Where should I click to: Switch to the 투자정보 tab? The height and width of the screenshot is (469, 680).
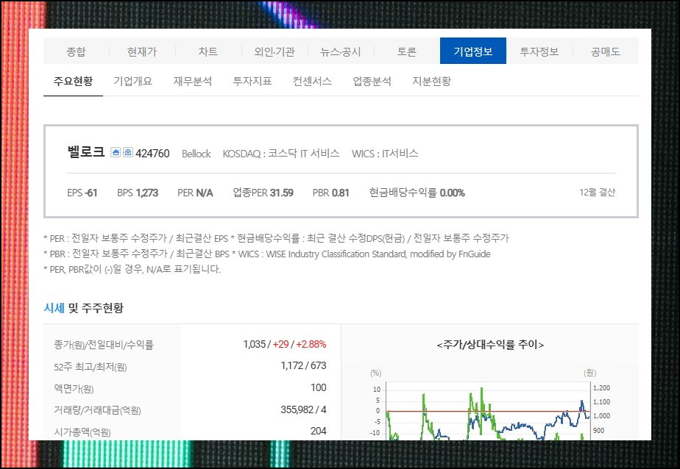pyautogui.click(x=539, y=51)
